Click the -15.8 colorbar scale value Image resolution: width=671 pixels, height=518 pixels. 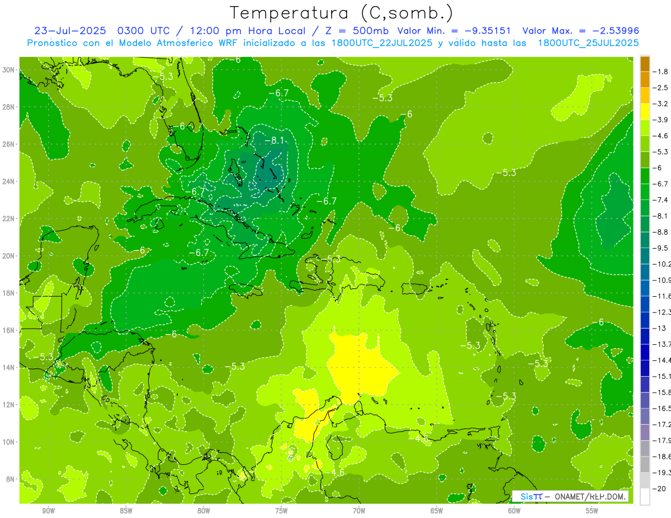(662, 392)
